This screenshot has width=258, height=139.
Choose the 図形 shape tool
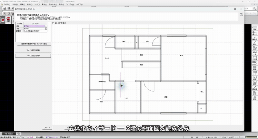[254, 48]
